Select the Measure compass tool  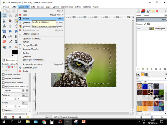4,26
